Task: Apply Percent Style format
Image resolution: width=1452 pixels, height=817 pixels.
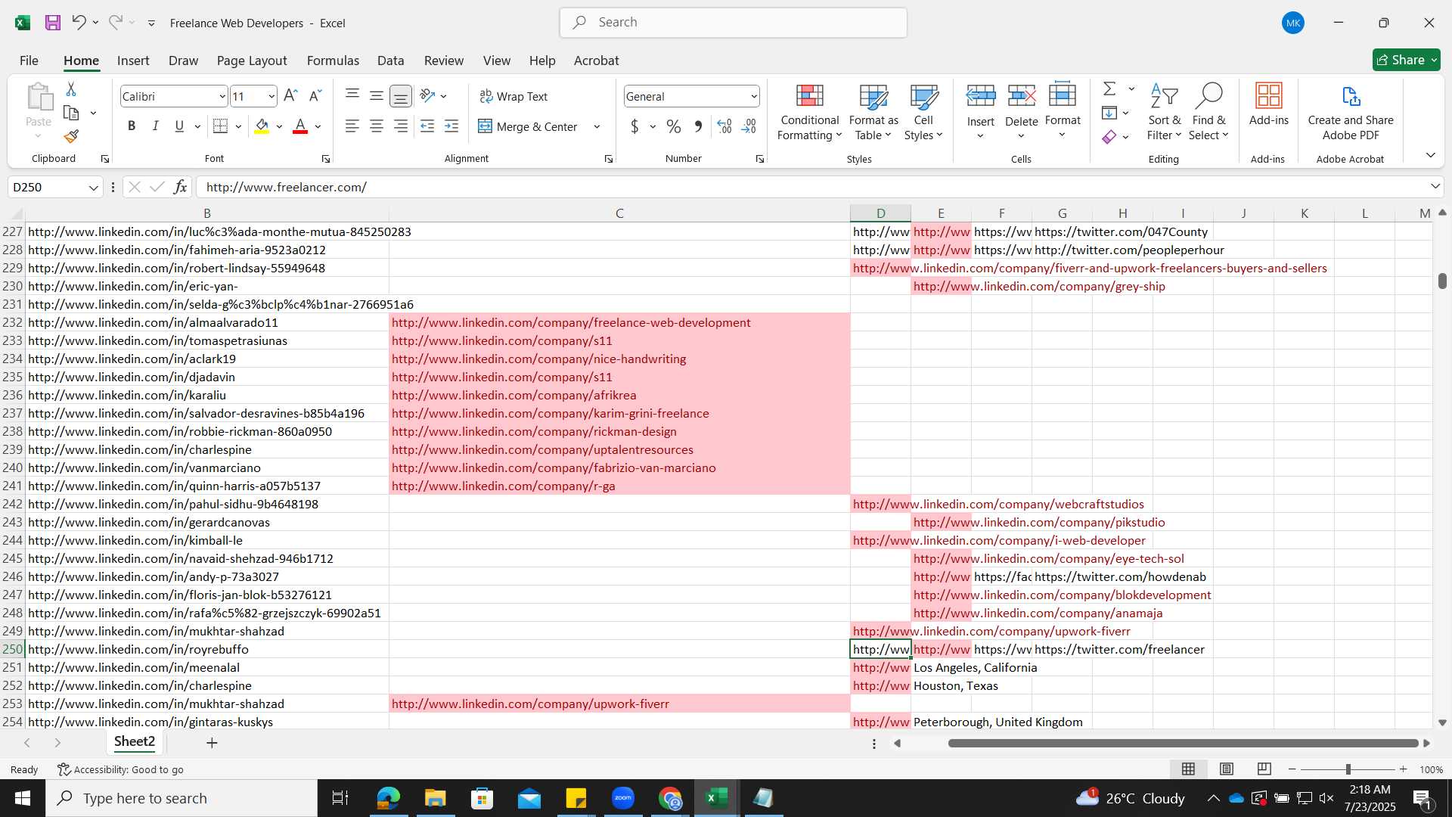Action: tap(673, 126)
